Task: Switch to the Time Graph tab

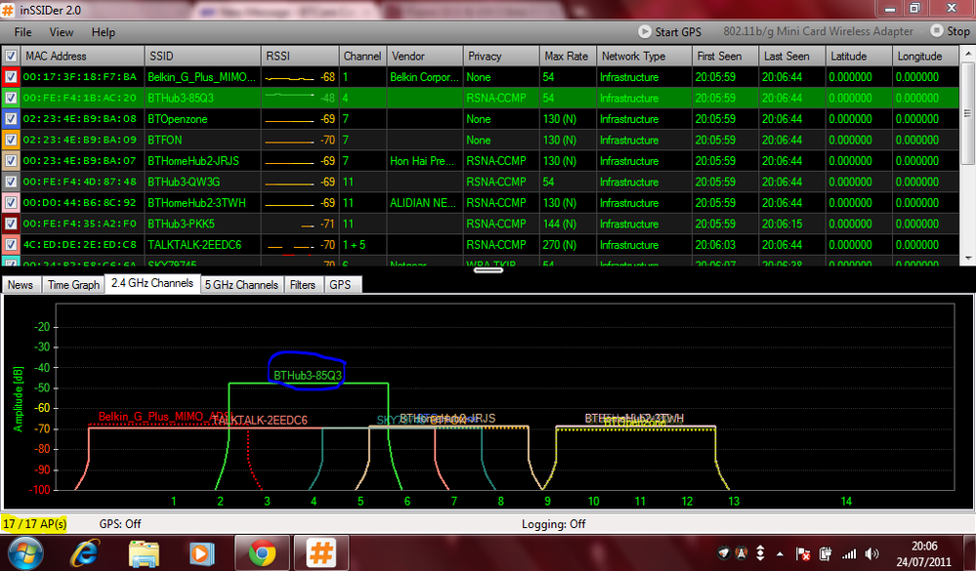Action: [x=73, y=285]
